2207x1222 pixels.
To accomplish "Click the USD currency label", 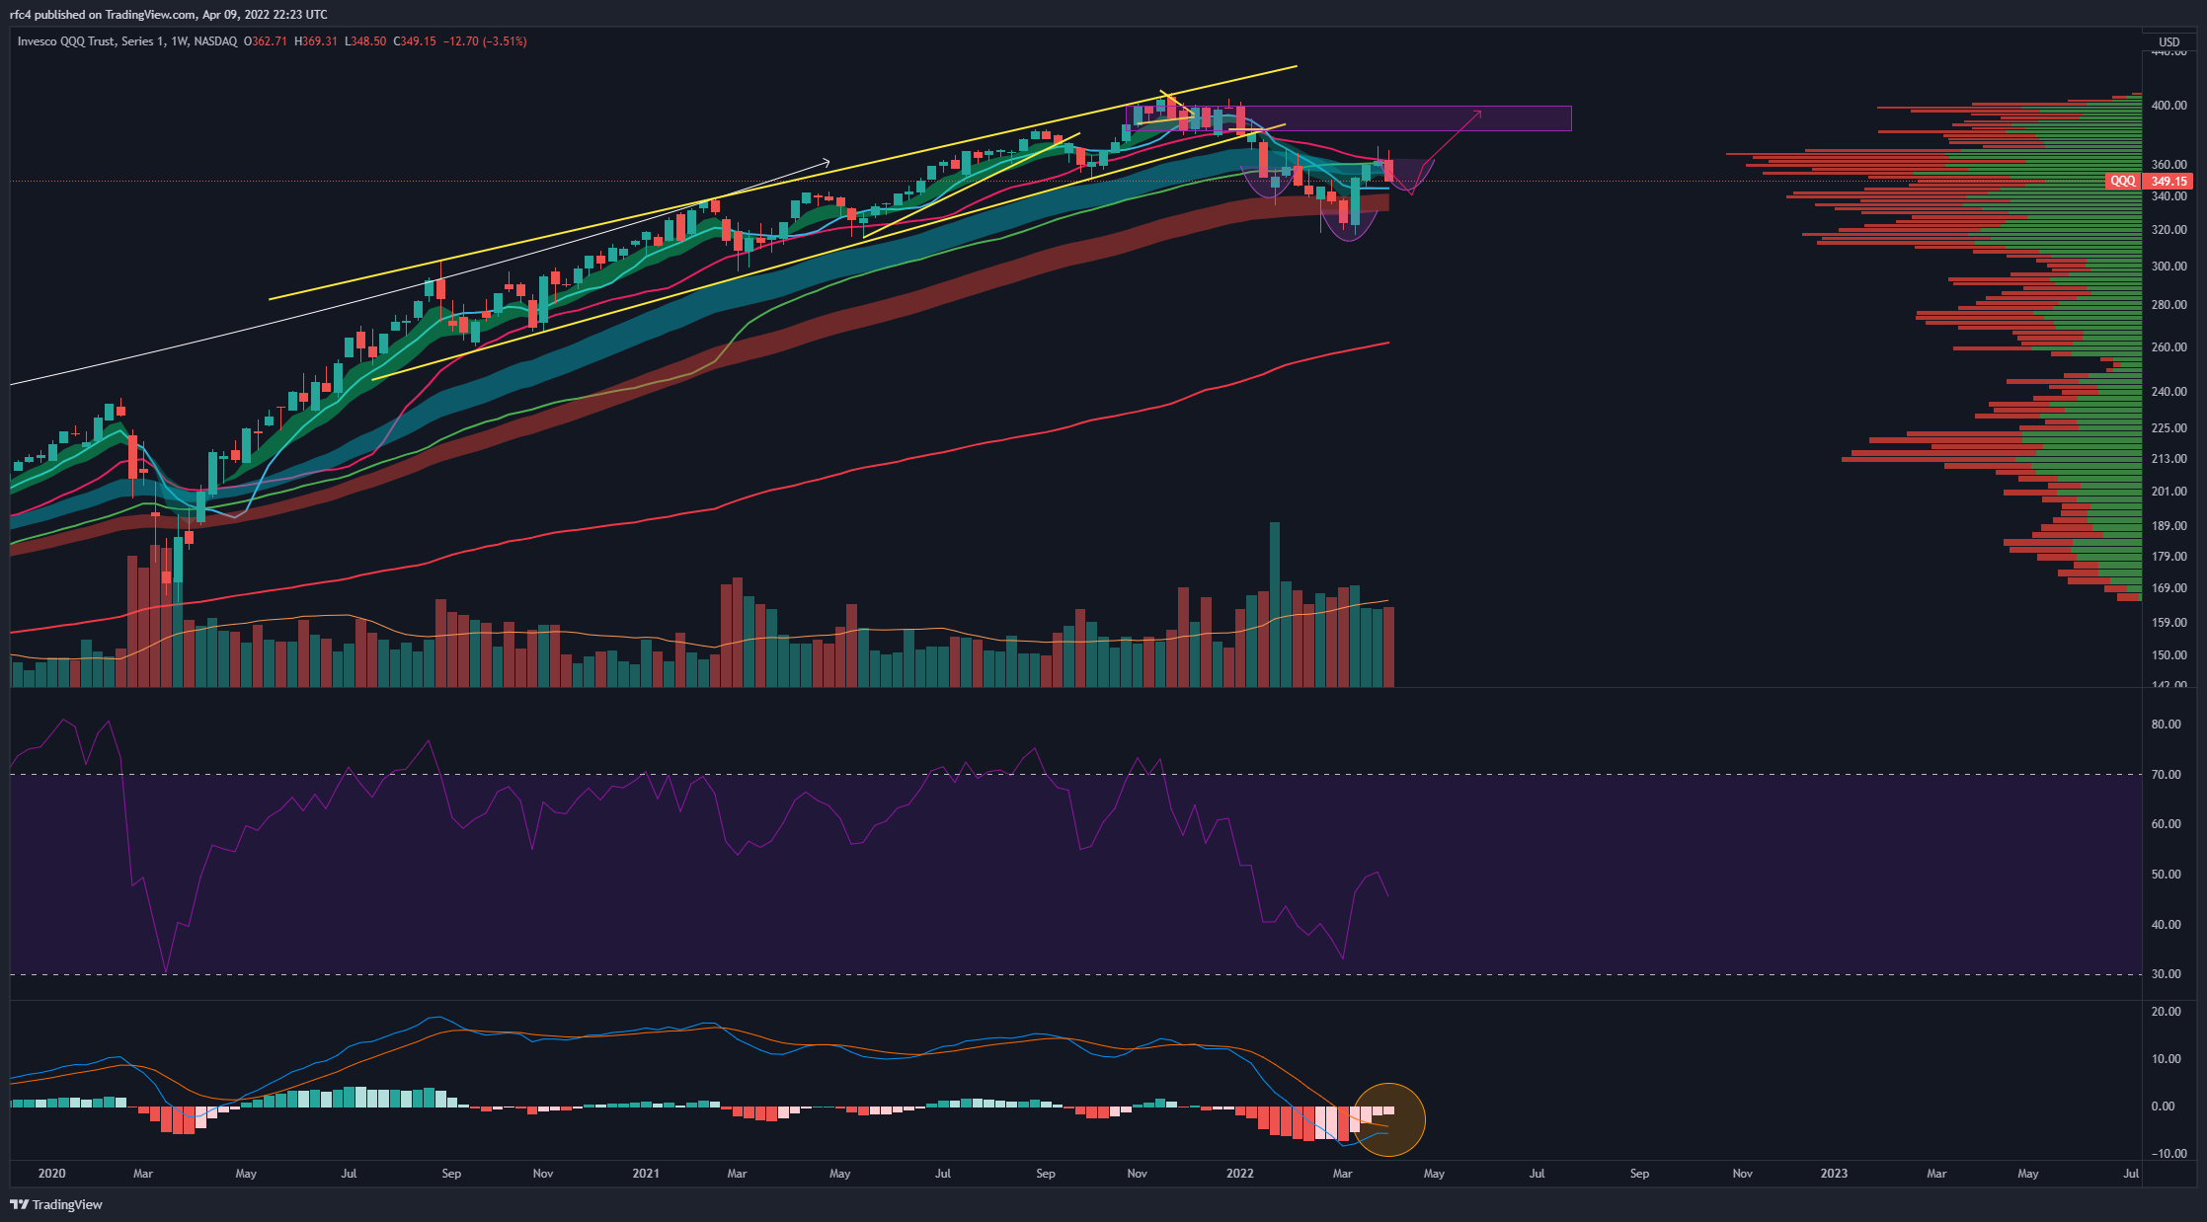I will (2169, 41).
